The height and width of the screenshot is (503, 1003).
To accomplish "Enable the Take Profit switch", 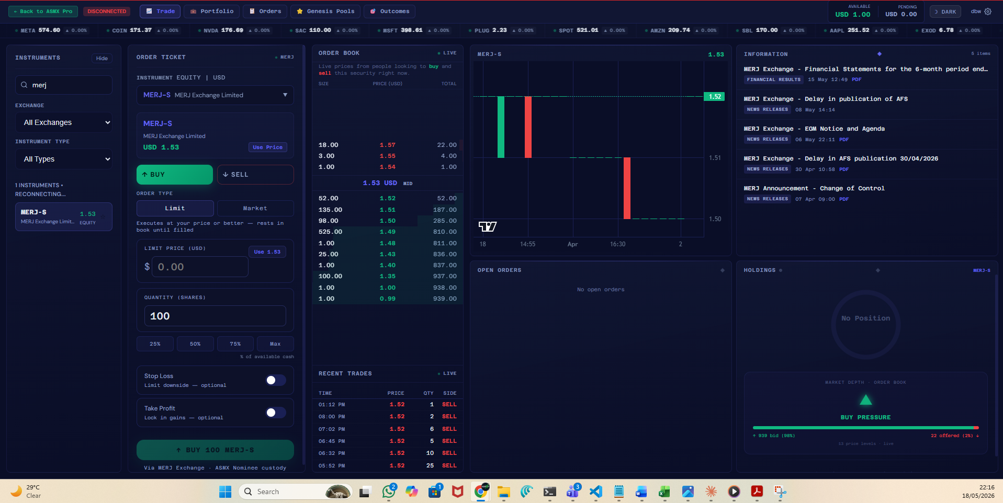I will tap(276, 413).
